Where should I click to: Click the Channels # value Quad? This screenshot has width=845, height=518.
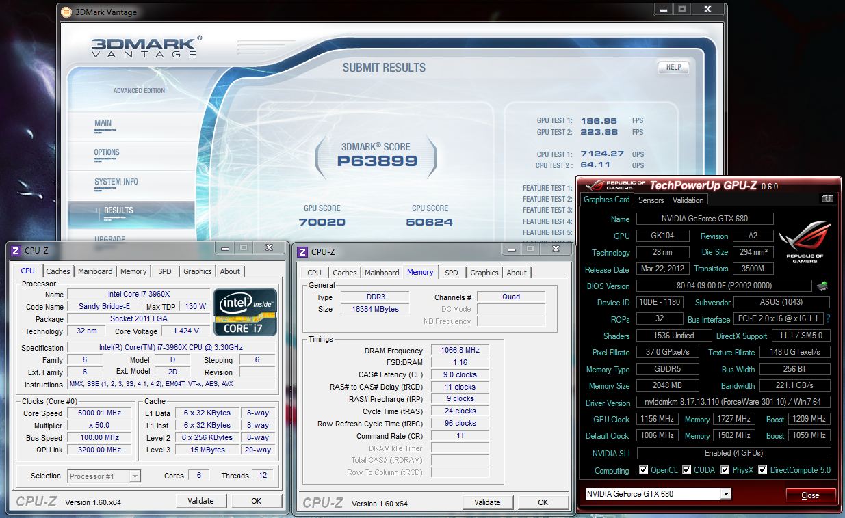tap(511, 297)
